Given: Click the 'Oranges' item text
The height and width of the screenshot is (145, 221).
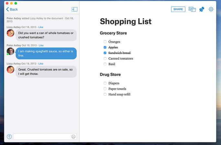Looking at the screenshot, I should click(x=114, y=42).
